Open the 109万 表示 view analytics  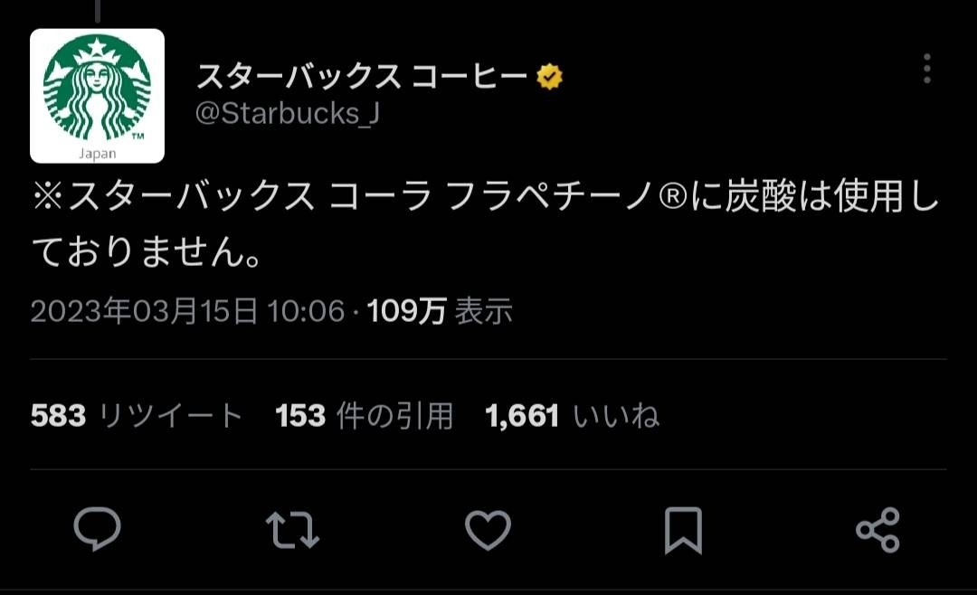click(x=440, y=310)
